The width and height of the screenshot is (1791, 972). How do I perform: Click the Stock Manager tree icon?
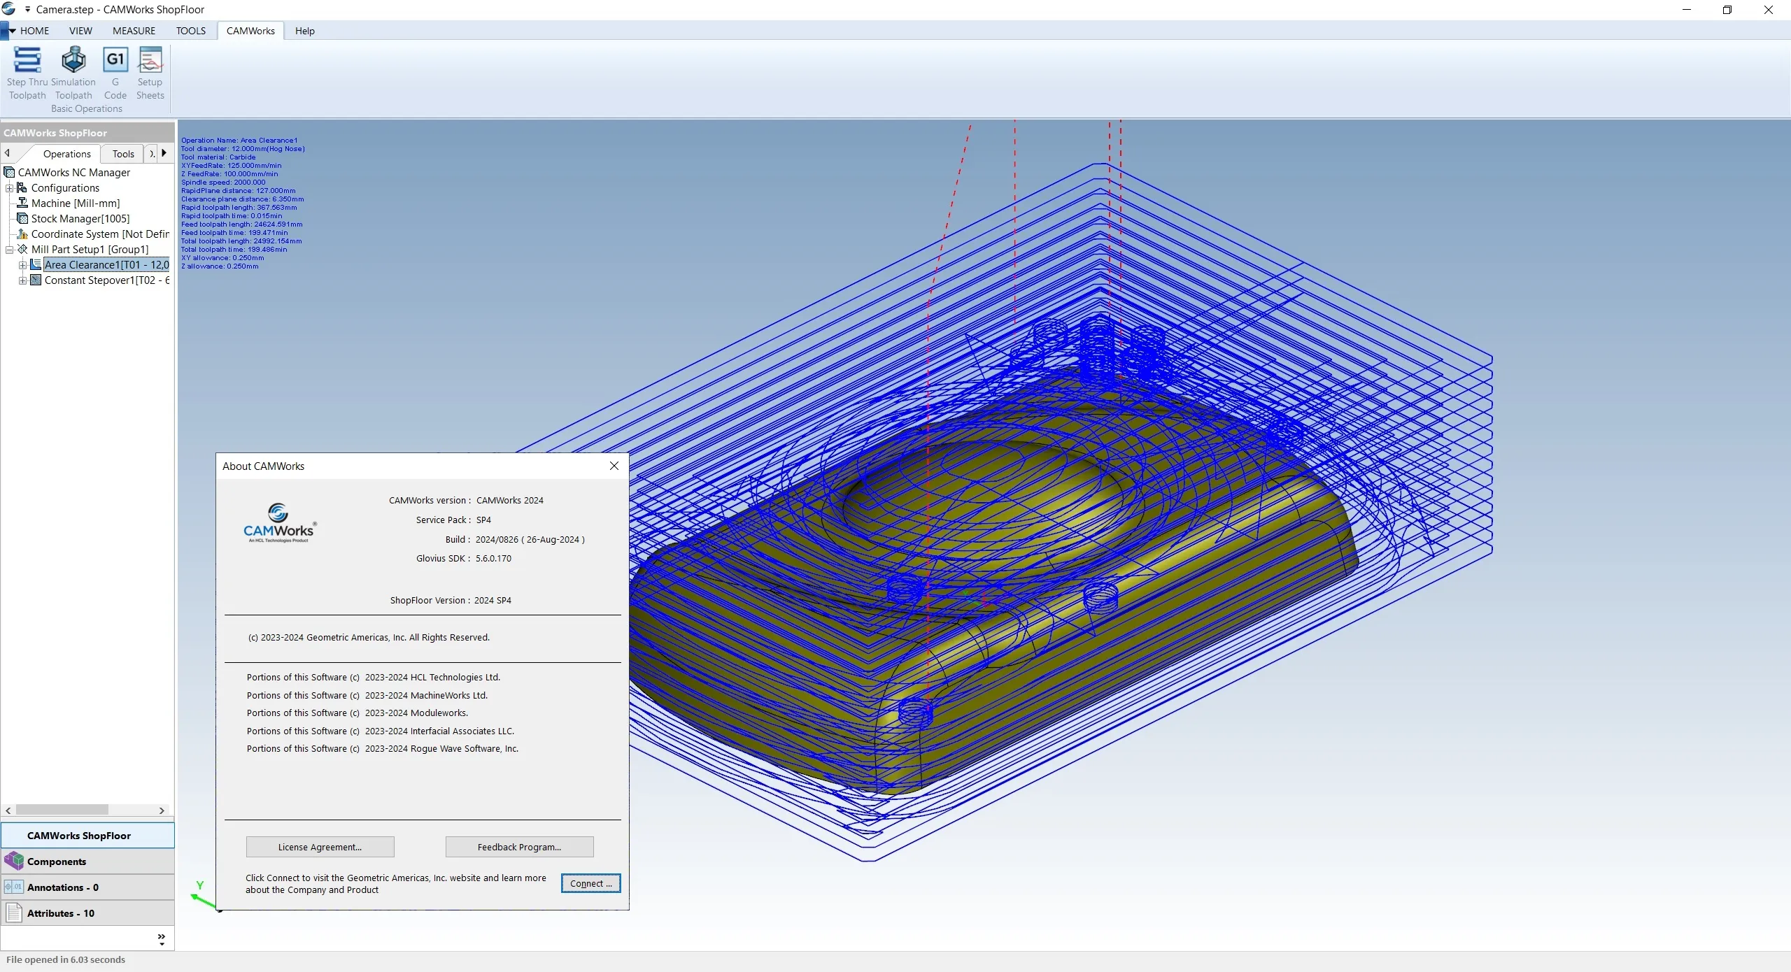22,219
